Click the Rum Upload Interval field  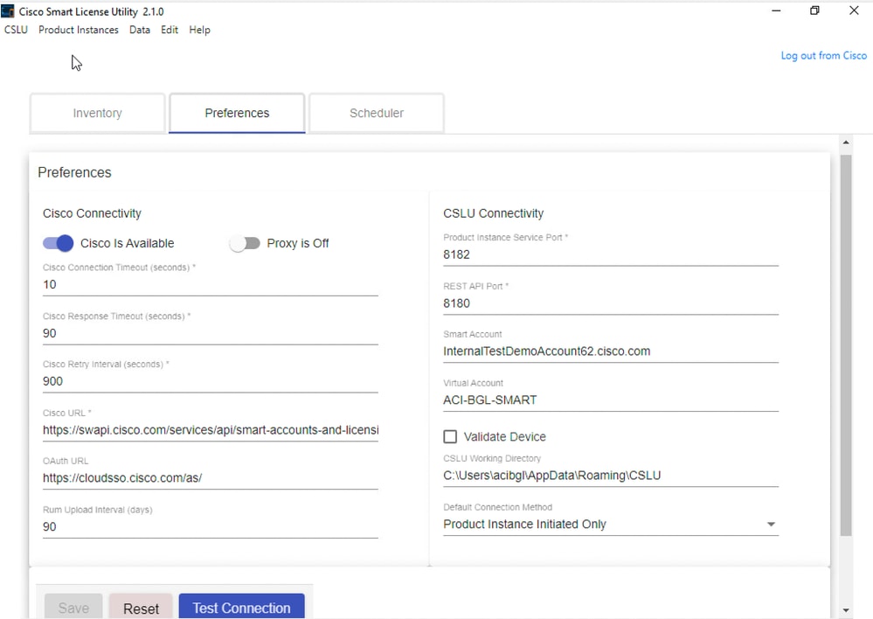tap(211, 527)
